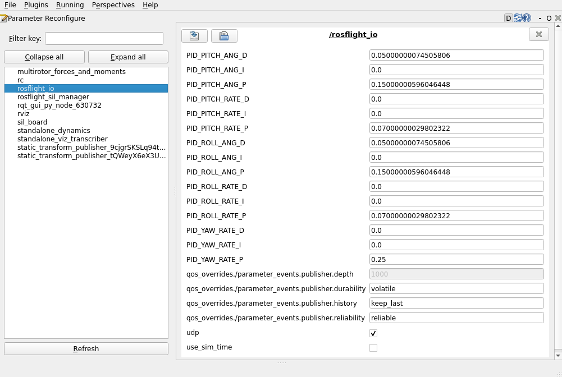562x377 pixels.
Task: Click the Parameter Reconfigure notepad icon
Action: (3, 18)
